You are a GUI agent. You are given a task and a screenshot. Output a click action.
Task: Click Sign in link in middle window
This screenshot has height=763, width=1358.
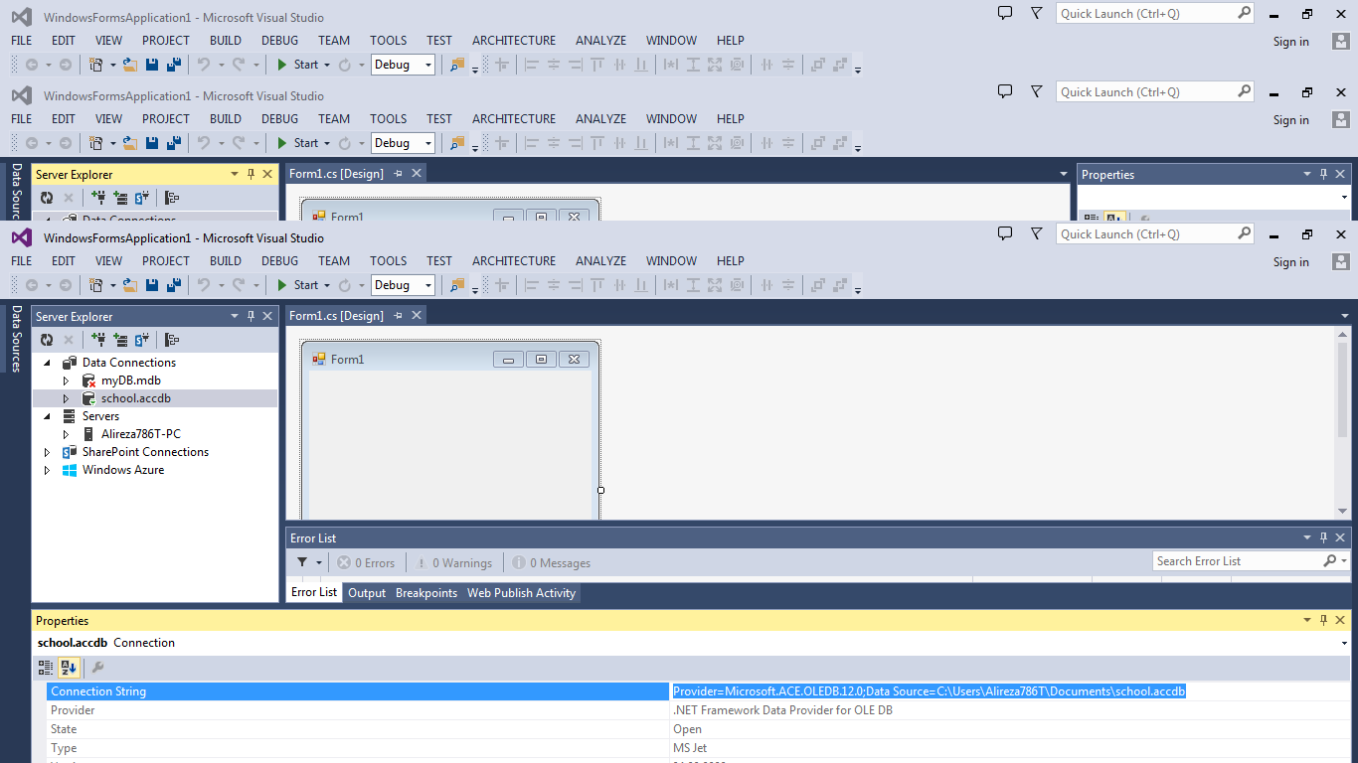tap(1290, 120)
